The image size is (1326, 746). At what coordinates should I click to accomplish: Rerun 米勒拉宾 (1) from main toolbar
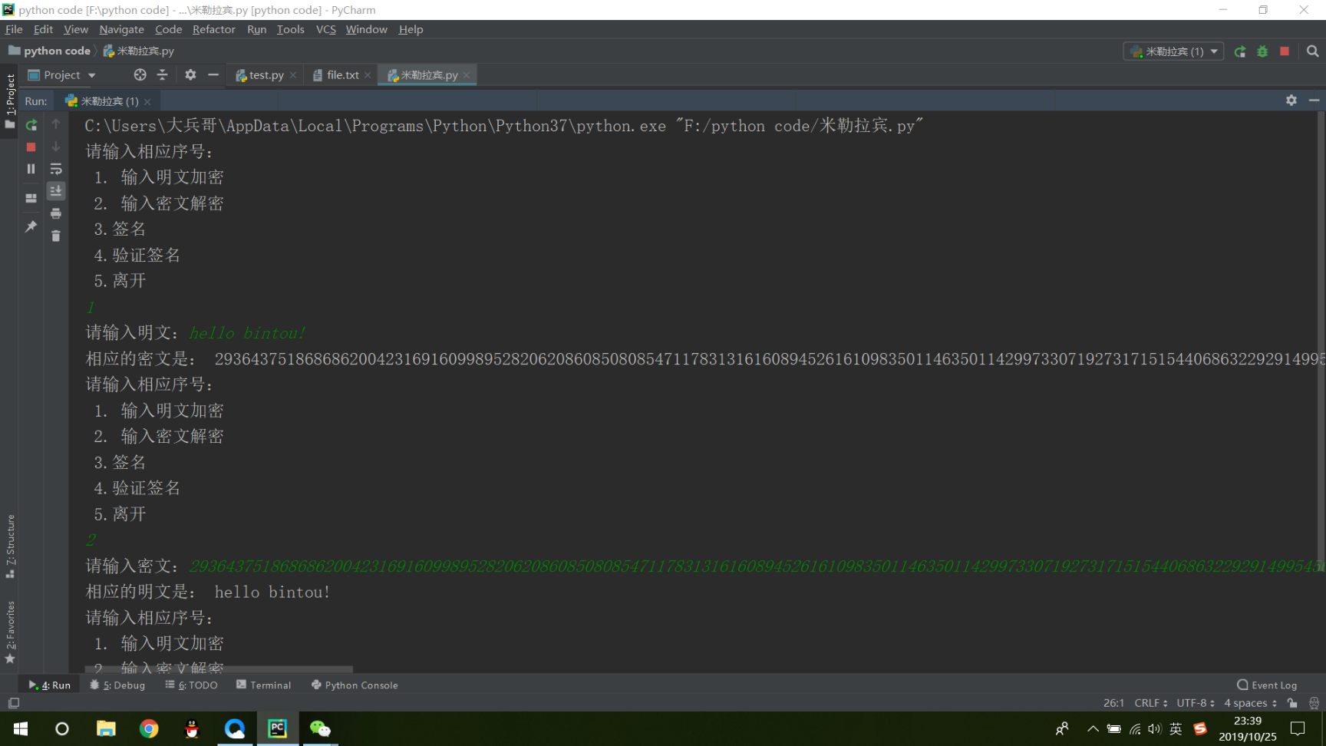1240,51
